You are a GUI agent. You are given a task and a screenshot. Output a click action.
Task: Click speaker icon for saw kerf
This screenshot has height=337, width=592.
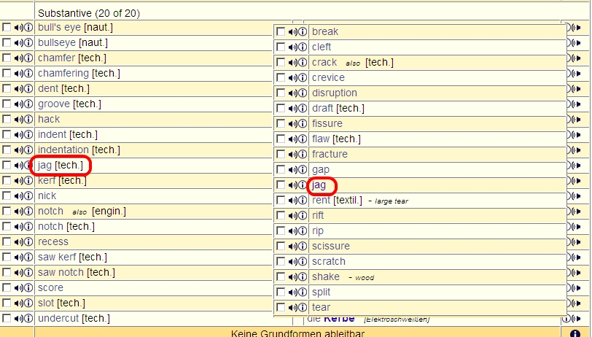[x=18, y=257]
